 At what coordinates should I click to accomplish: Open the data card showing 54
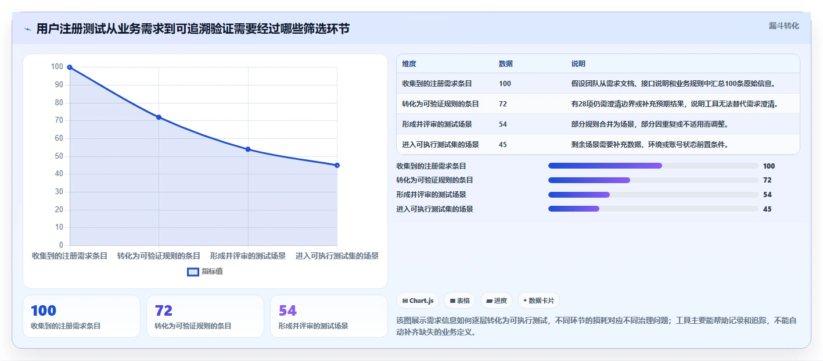tap(329, 316)
